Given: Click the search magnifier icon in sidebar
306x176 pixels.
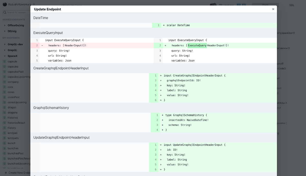Looking at the screenshot, I should tap(5, 12).
